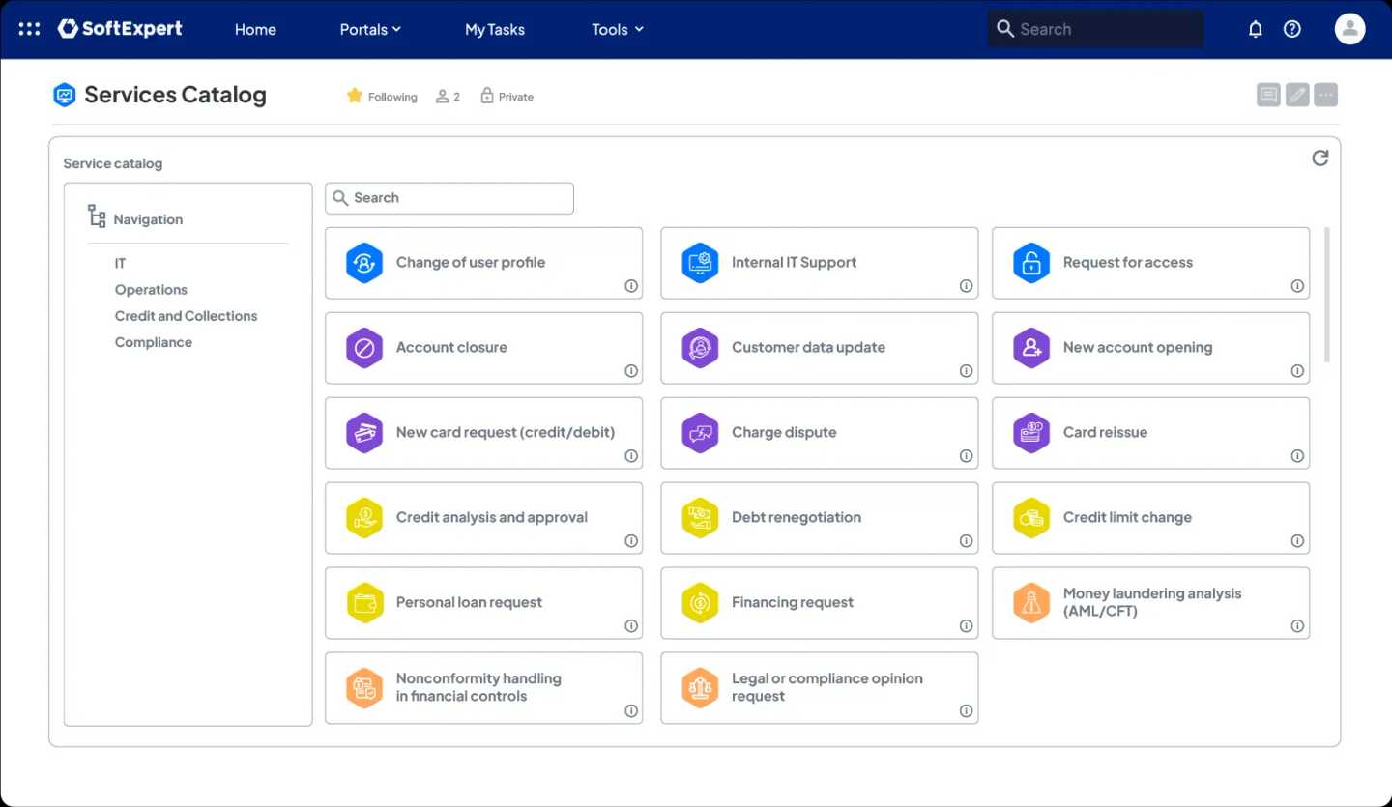Click the notifications bell icon
Image resolution: width=1392 pixels, height=807 pixels.
pos(1255,29)
